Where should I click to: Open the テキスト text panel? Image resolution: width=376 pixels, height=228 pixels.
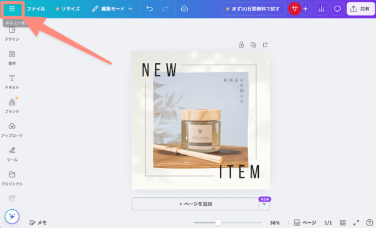coord(12,82)
